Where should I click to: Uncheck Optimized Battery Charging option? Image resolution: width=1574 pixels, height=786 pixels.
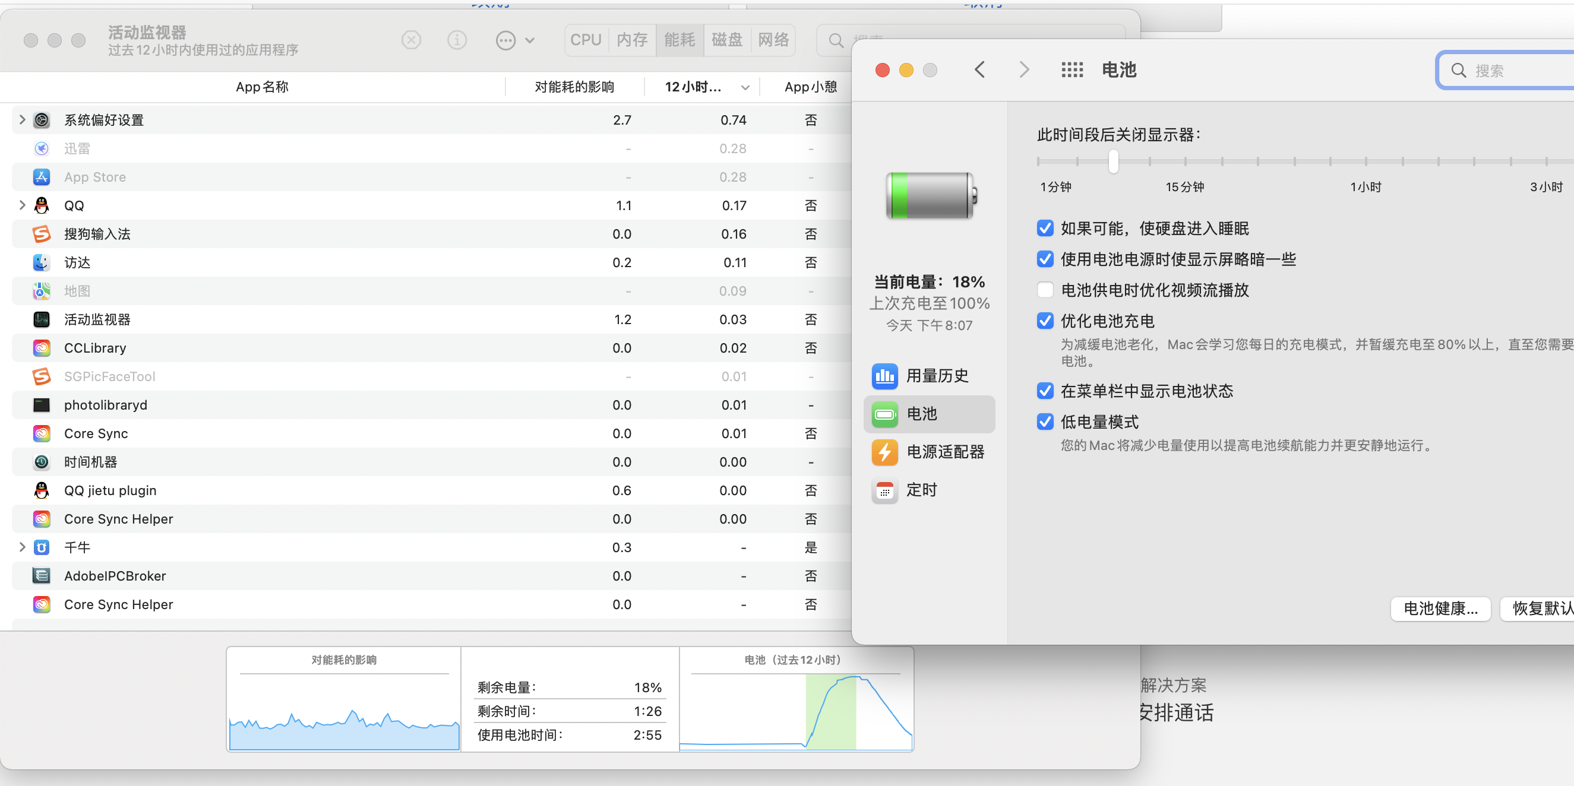(x=1045, y=321)
